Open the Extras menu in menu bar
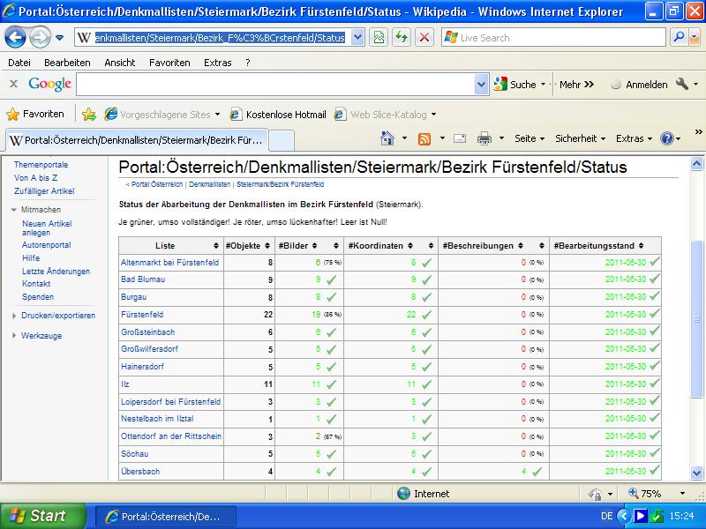706x529 pixels. (x=217, y=63)
